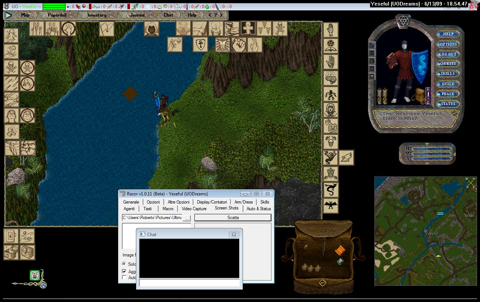Viewport: 480px width, 302px height.
Task: Select the howling wolf form icon
Action: 346,158
